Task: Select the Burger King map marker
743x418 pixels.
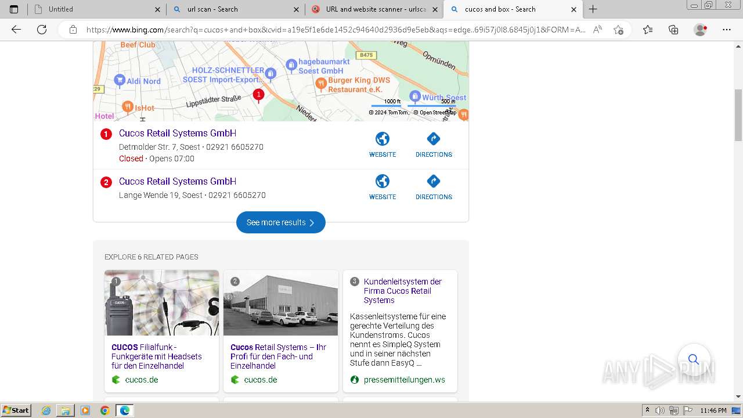Action: [321, 84]
